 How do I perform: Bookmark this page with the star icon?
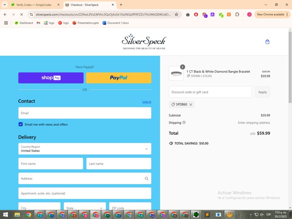tap(176, 14)
